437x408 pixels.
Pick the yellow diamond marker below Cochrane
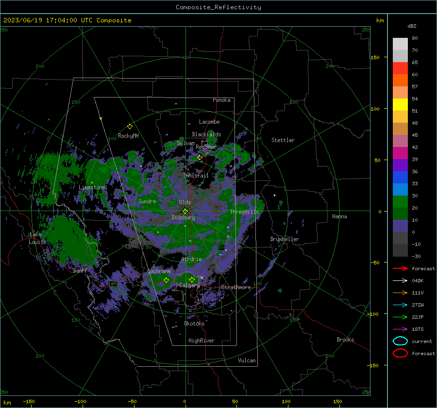point(166,280)
